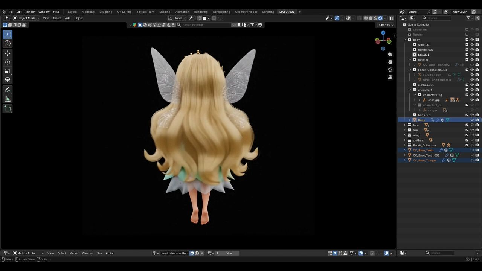Image resolution: width=482 pixels, height=271 pixels.
Task: Hide hair.001 with its eye icon
Action: click(472, 55)
